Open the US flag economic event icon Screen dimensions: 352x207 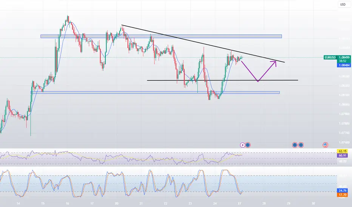coord(325,145)
